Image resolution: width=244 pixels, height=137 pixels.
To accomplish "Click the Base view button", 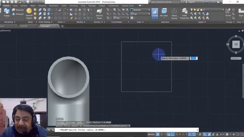I will coord(241,13).
